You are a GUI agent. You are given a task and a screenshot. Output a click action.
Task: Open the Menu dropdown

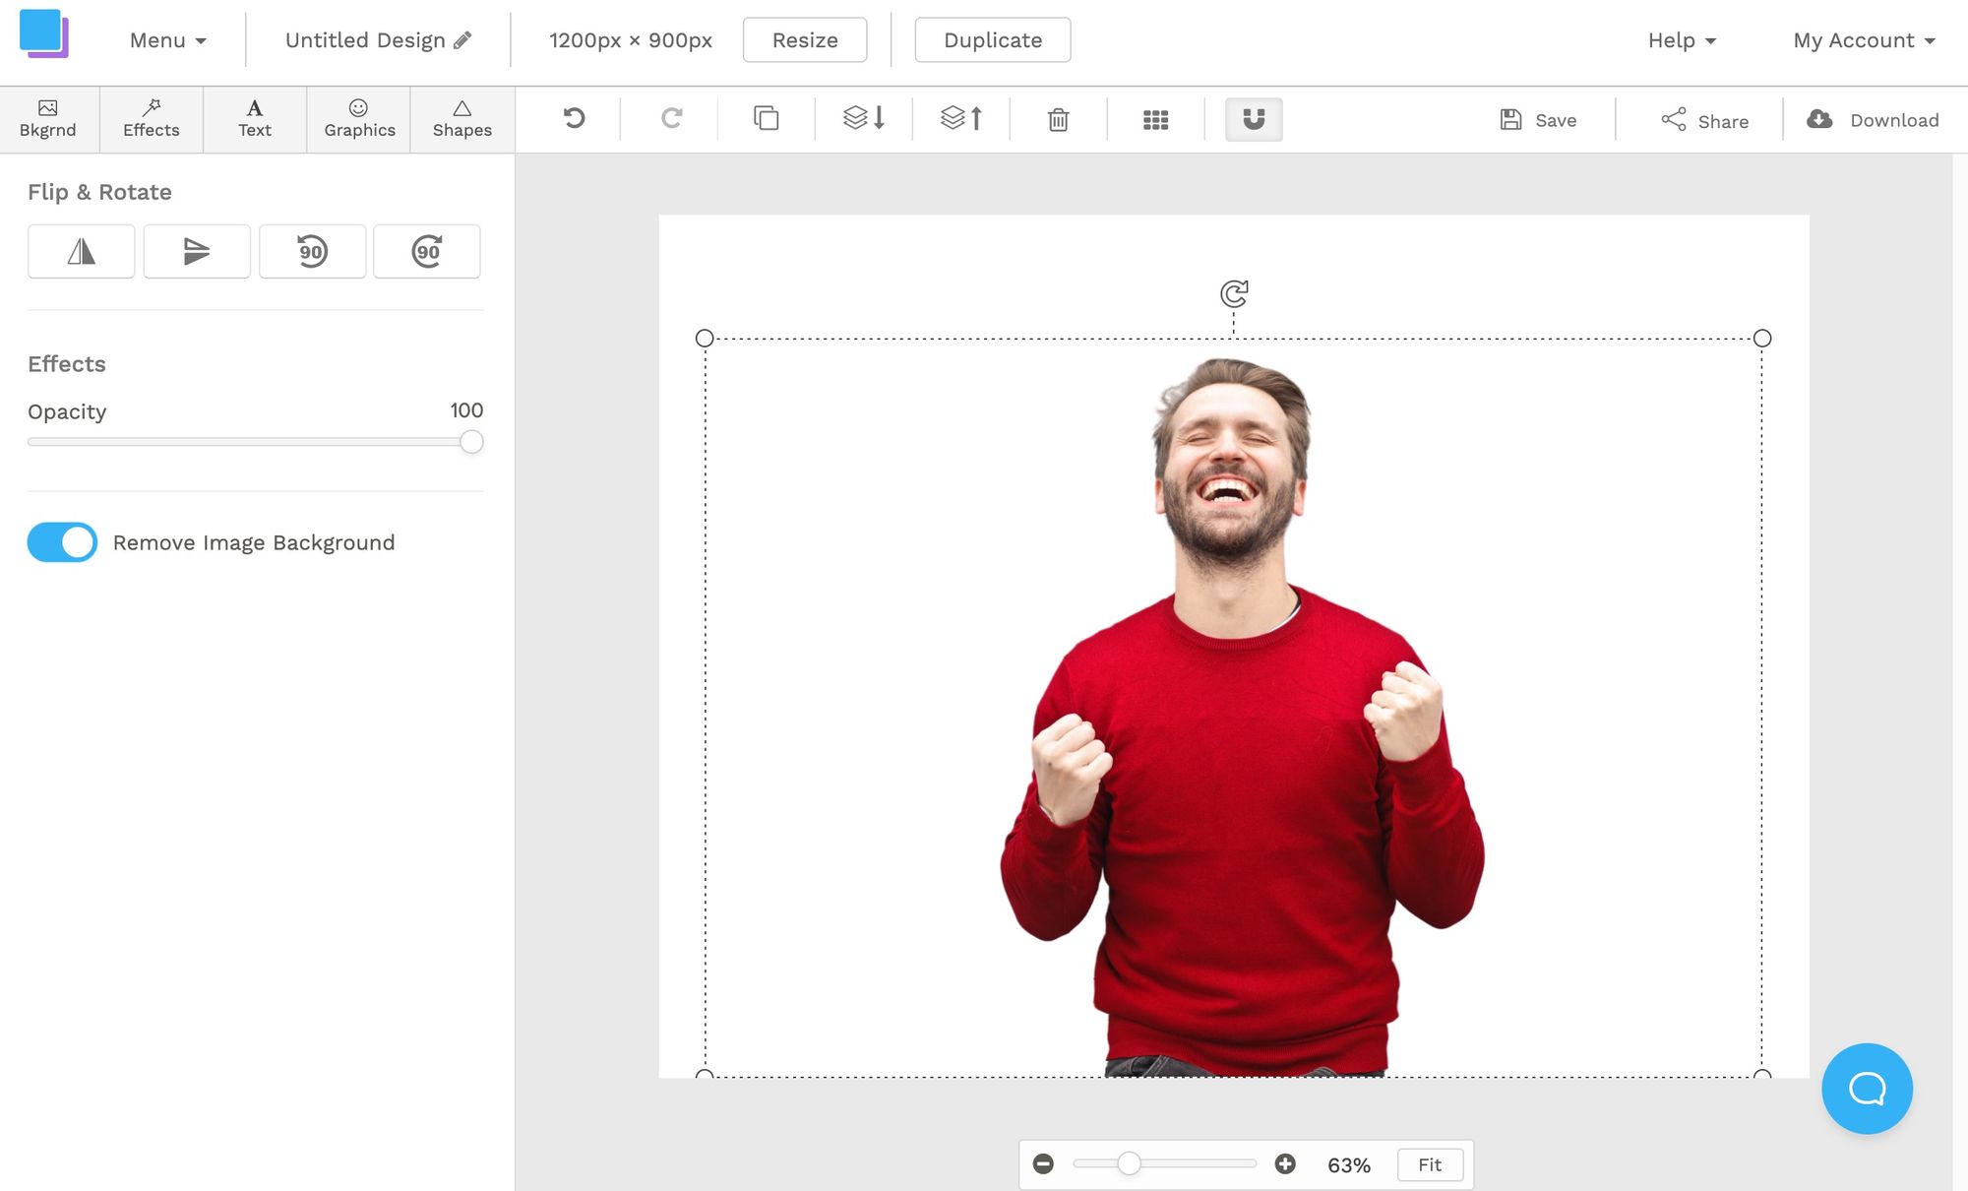pyautogui.click(x=167, y=40)
